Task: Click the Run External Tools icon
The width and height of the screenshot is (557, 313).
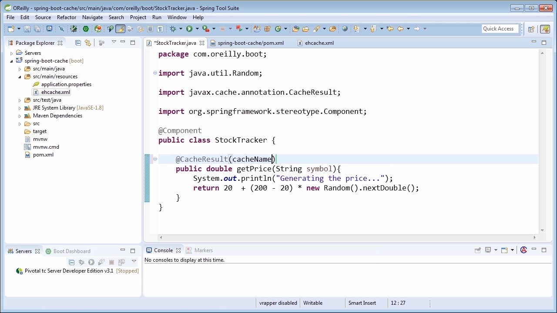Action: [x=206, y=29]
